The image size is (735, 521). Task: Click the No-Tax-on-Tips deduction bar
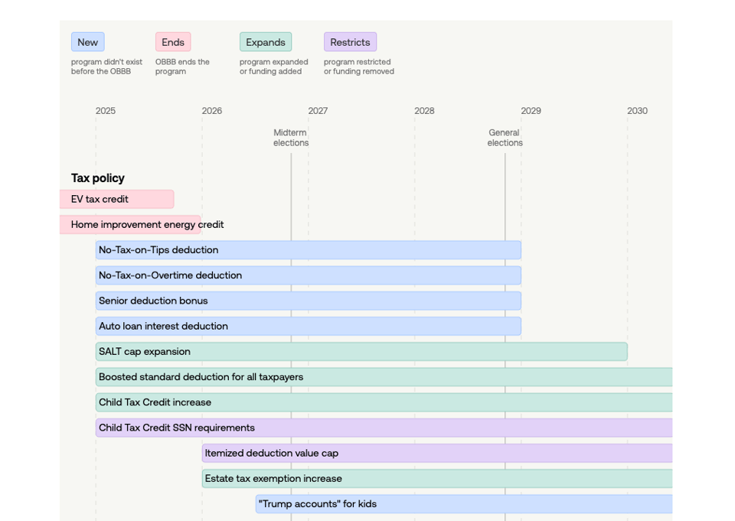(308, 250)
